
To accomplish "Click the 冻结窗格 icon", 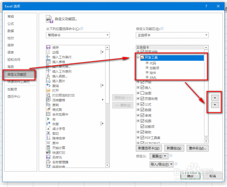I will pyautogui.click(x=48, y=100).
